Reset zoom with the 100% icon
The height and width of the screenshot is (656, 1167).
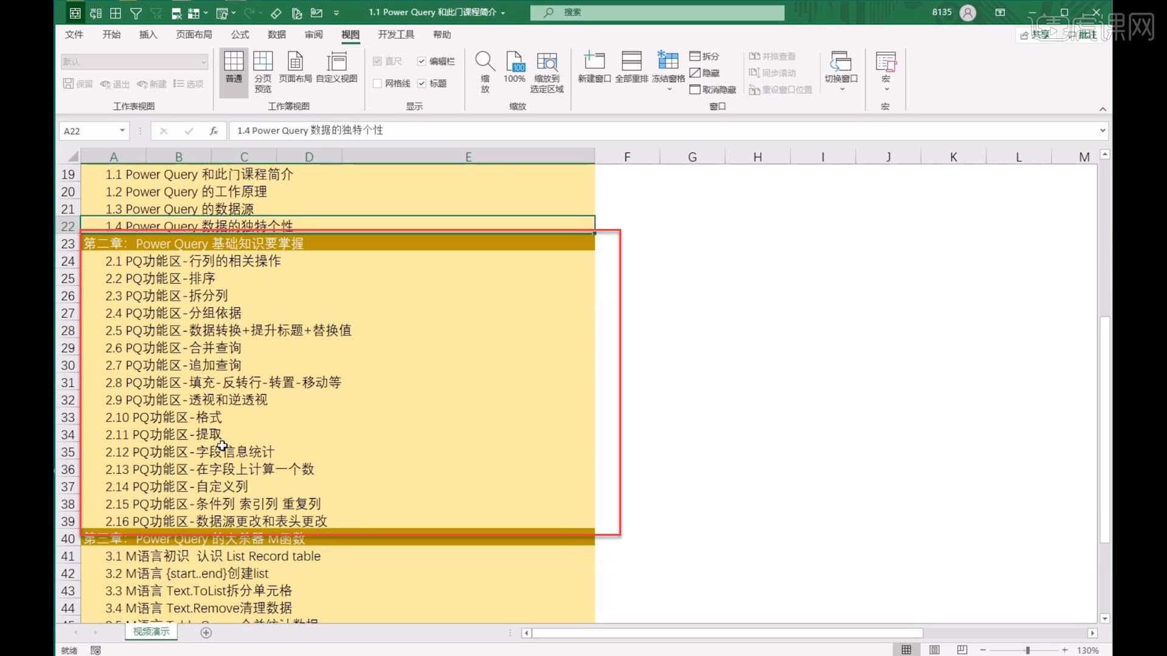point(514,70)
